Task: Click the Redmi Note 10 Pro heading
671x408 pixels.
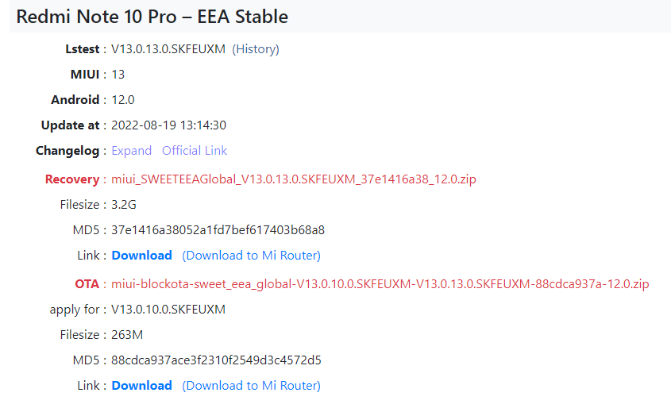Action: pos(152,17)
